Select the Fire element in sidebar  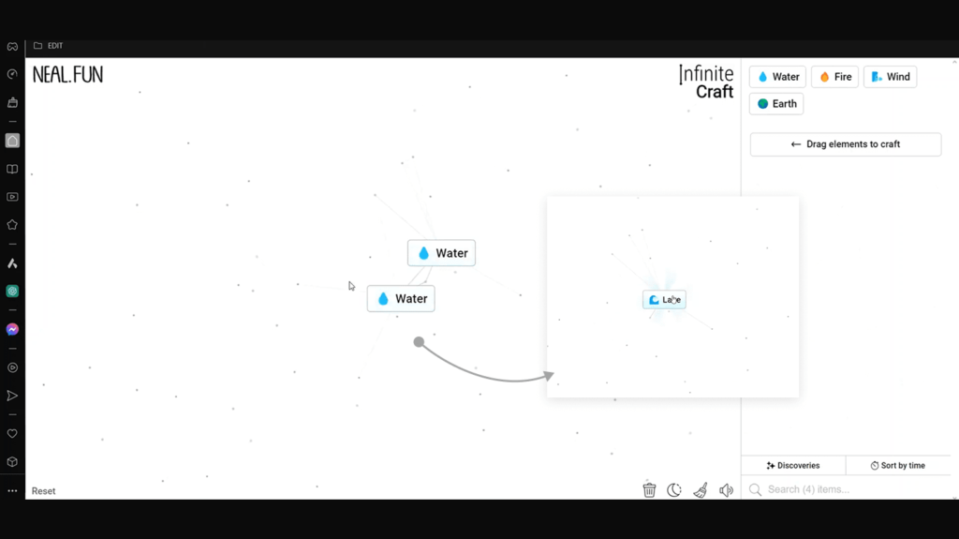click(x=834, y=77)
